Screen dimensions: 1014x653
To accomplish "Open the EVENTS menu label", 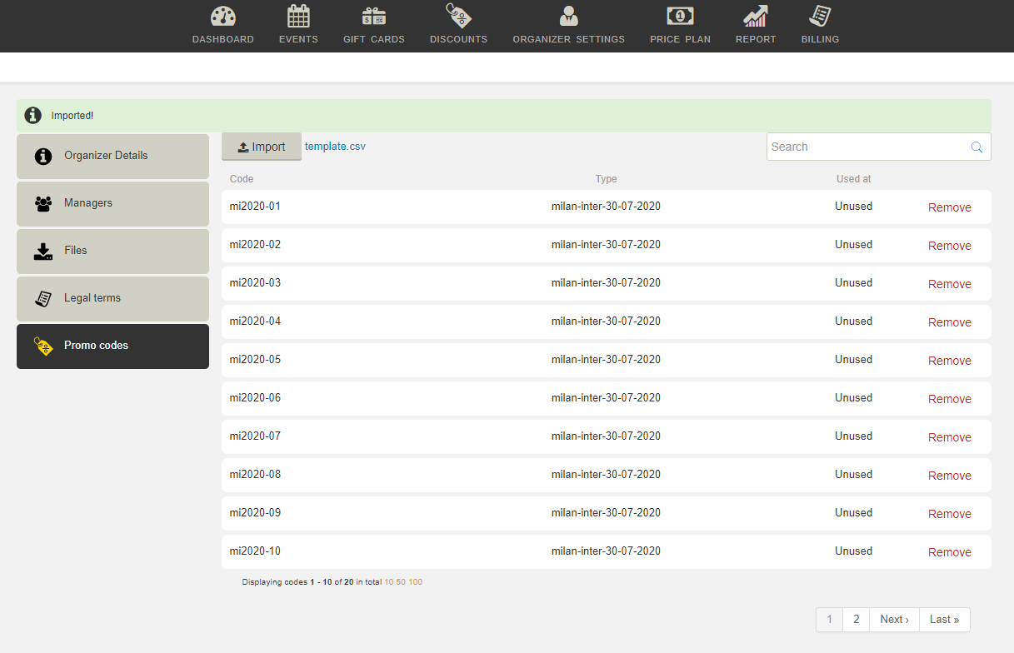I will pos(298,39).
